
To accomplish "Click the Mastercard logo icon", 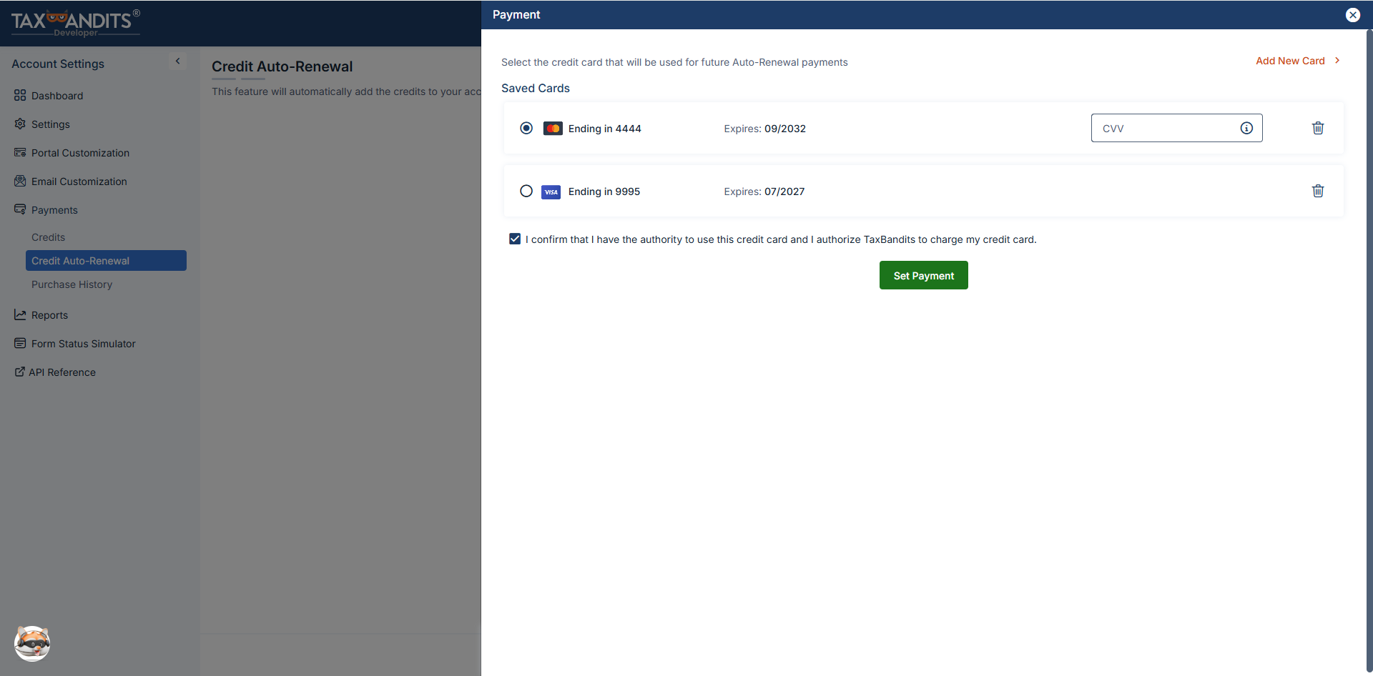I will (553, 129).
